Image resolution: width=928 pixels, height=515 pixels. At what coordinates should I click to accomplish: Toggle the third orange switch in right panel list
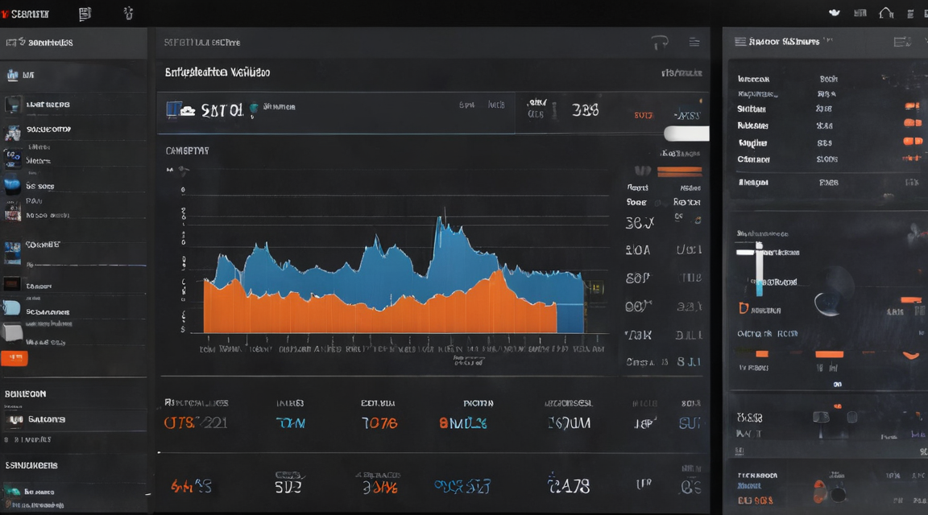coord(912,142)
